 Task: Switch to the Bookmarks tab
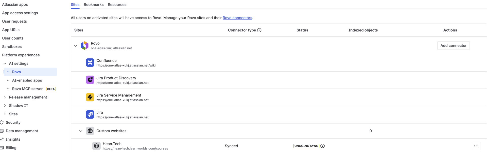(x=94, y=5)
